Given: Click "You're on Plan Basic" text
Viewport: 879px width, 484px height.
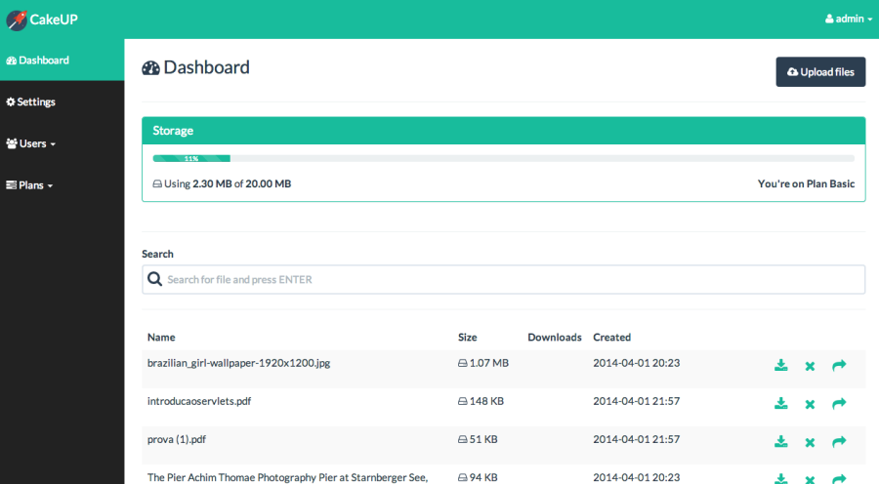Looking at the screenshot, I should point(806,183).
